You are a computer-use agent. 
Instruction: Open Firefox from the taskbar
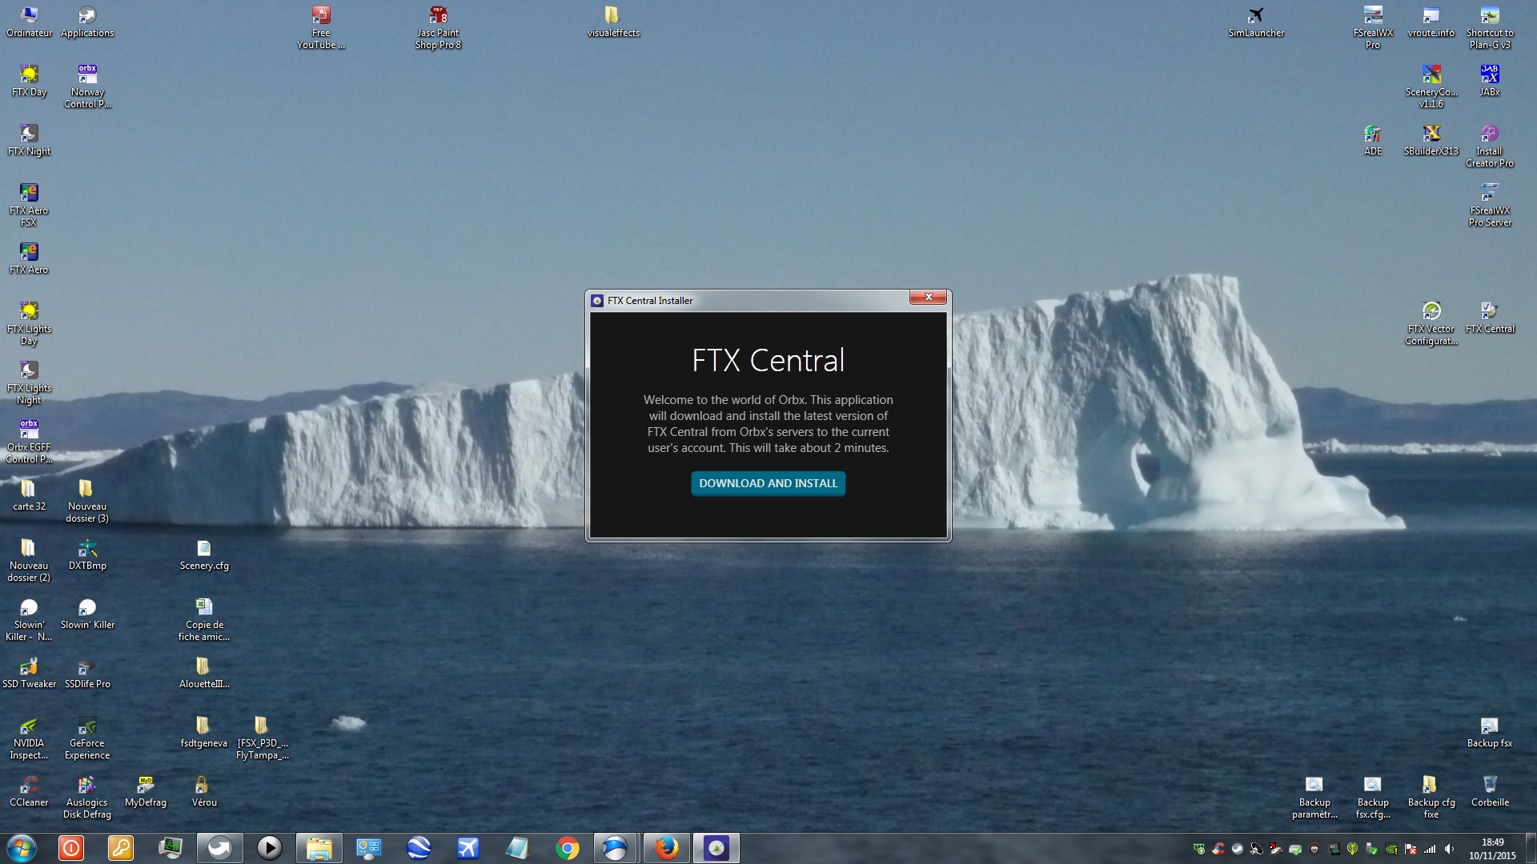coord(666,848)
